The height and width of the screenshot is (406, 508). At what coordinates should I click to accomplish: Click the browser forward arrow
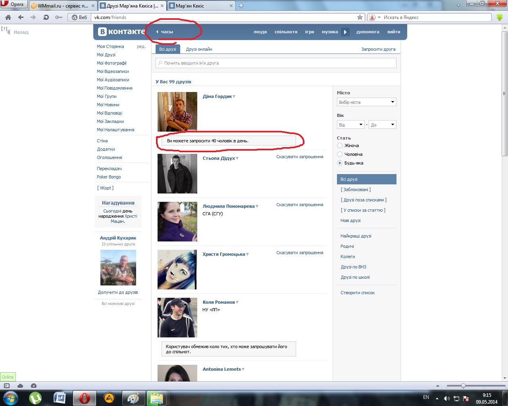click(33, 17)
